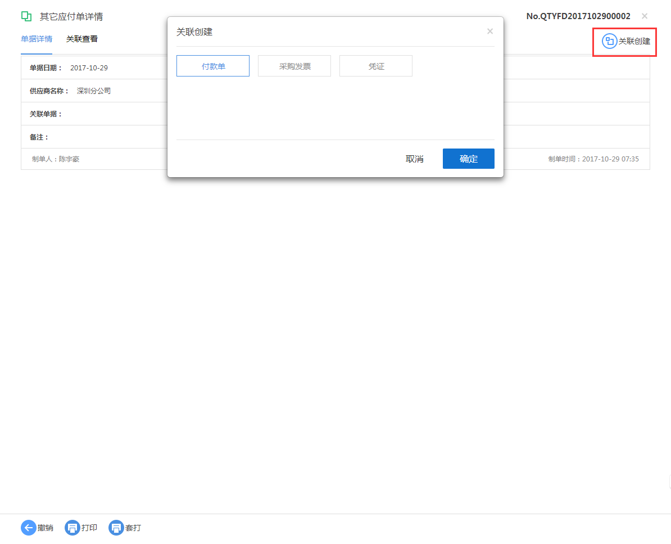Image resolution: width=671 pixels, height=544 pixels.
Task: Click the green 其它应付单详情 document icon
Action: [26, 16]
